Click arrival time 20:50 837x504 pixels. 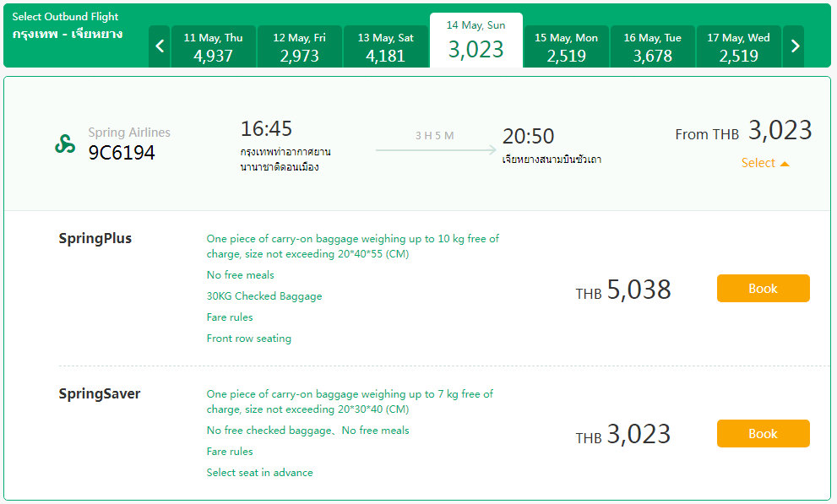528,137
